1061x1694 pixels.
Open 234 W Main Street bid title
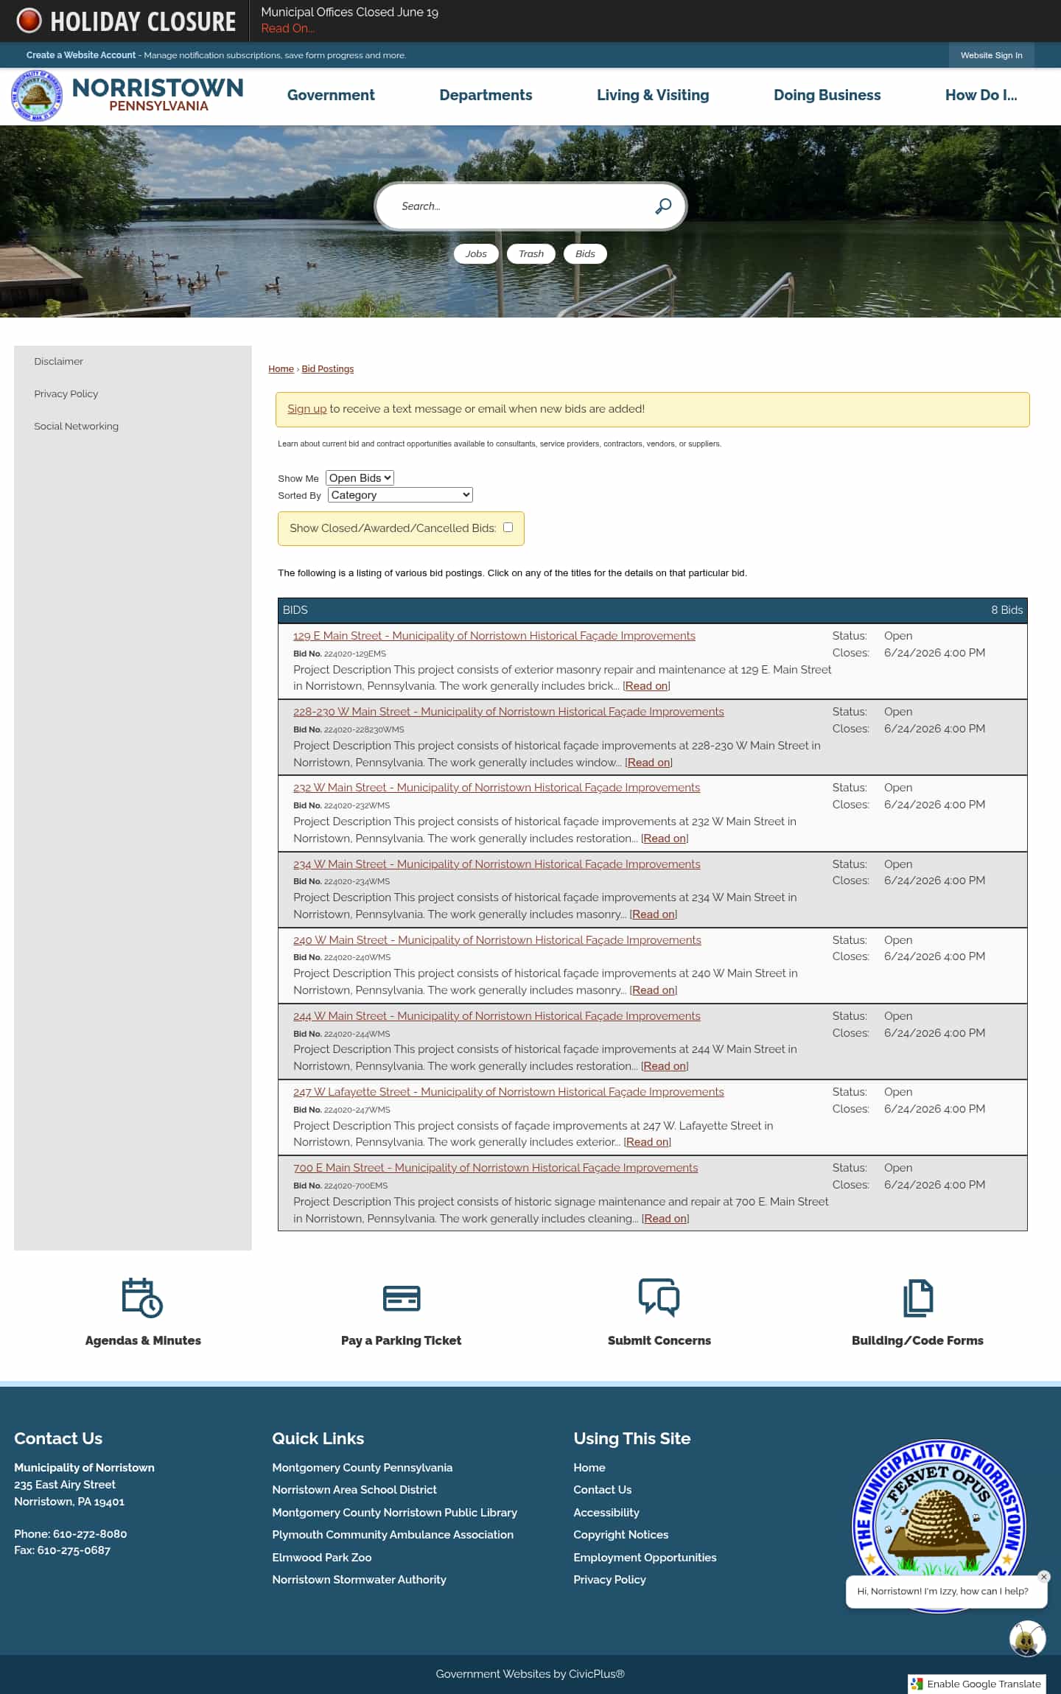point(497,864)
